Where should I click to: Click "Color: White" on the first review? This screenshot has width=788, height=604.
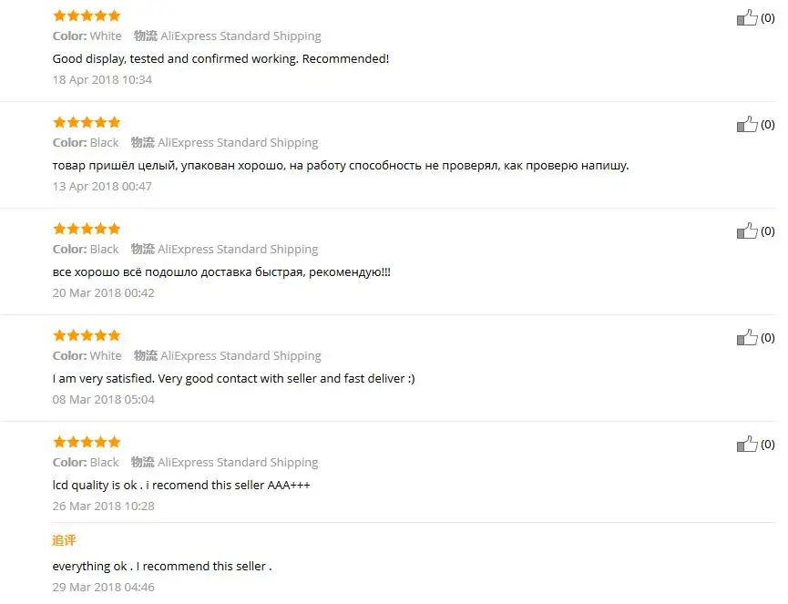coord(87,36)
